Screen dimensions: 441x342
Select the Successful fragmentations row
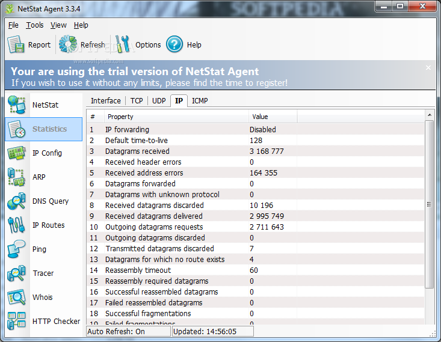tap(255, 313)
